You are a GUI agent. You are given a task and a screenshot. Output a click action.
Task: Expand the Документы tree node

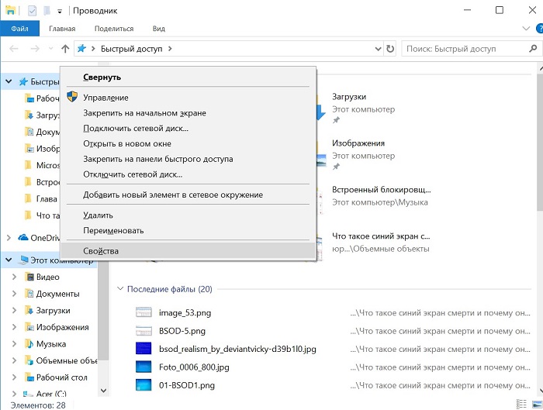click(14, 294)
